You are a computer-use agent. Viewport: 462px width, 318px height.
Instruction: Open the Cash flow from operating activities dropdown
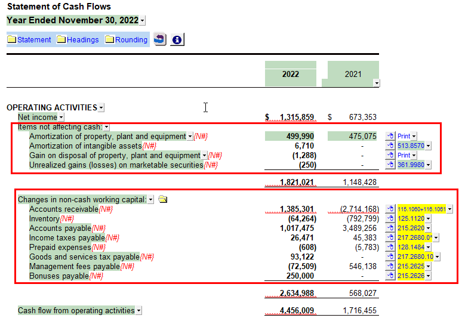(x=139, y=311)
